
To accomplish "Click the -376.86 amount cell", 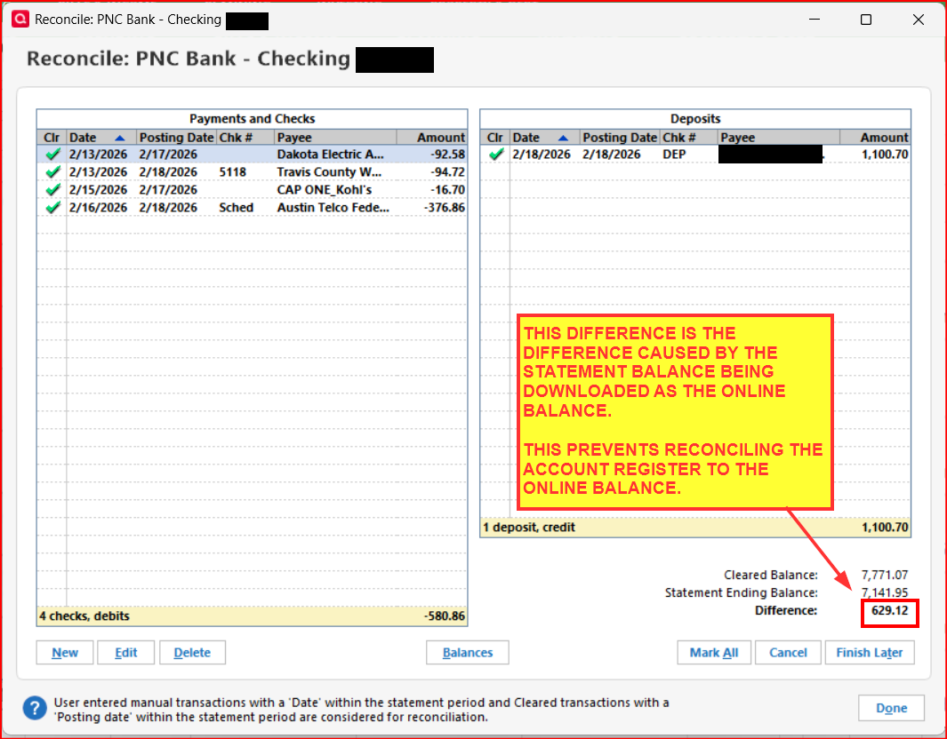I will click(x=445, y=208).
